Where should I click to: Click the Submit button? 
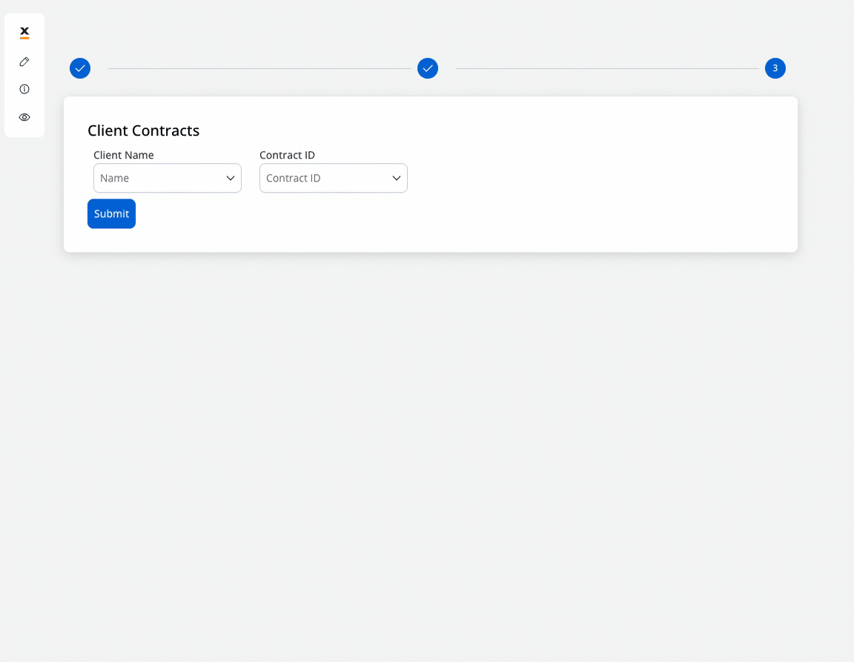[112, 214]
